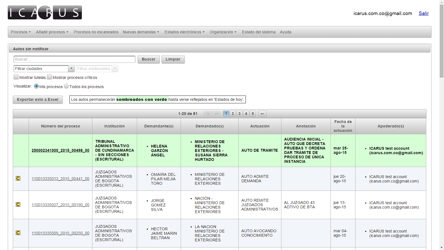The width and height of the screenshot is (444, 250).
Task: Select Todos los procesos radio option
Action: coord(66,86)
